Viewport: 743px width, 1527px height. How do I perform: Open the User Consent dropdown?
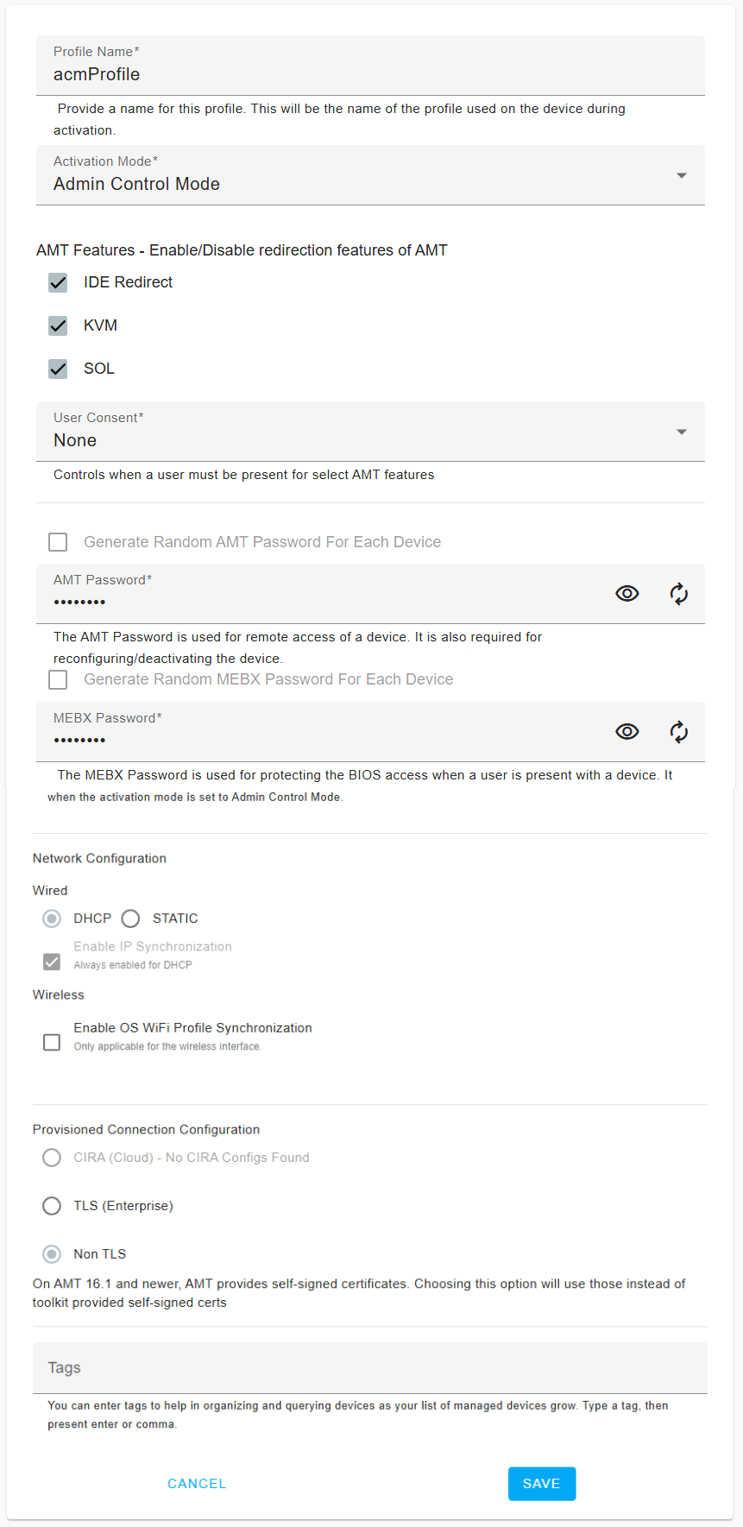click(x=370, y=432)
